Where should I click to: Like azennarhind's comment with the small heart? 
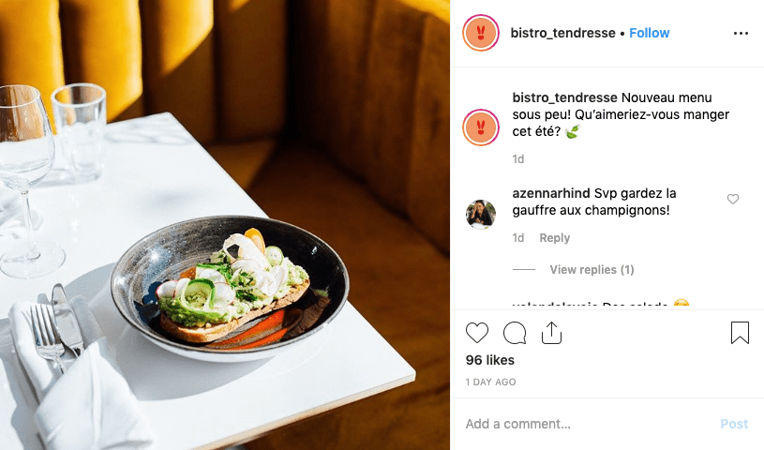733,199
